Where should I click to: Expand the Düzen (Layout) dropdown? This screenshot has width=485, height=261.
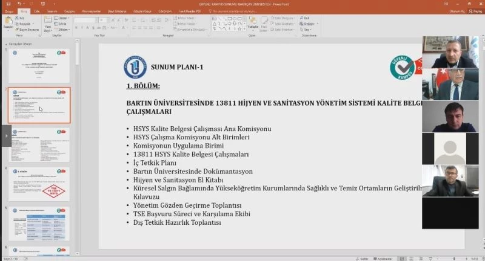pyautogui.click(x=62, y=19)
